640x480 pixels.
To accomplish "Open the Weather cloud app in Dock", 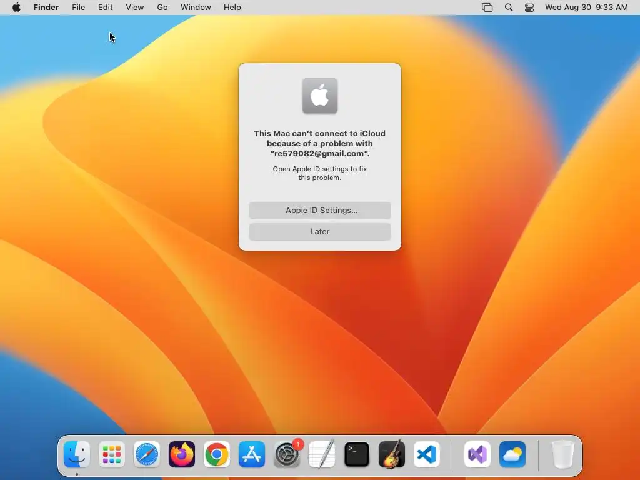I will [x=512, y=454].
